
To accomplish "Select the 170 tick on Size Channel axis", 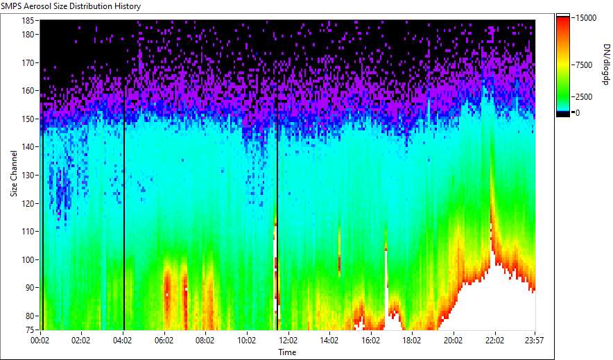I will (27, 62).
